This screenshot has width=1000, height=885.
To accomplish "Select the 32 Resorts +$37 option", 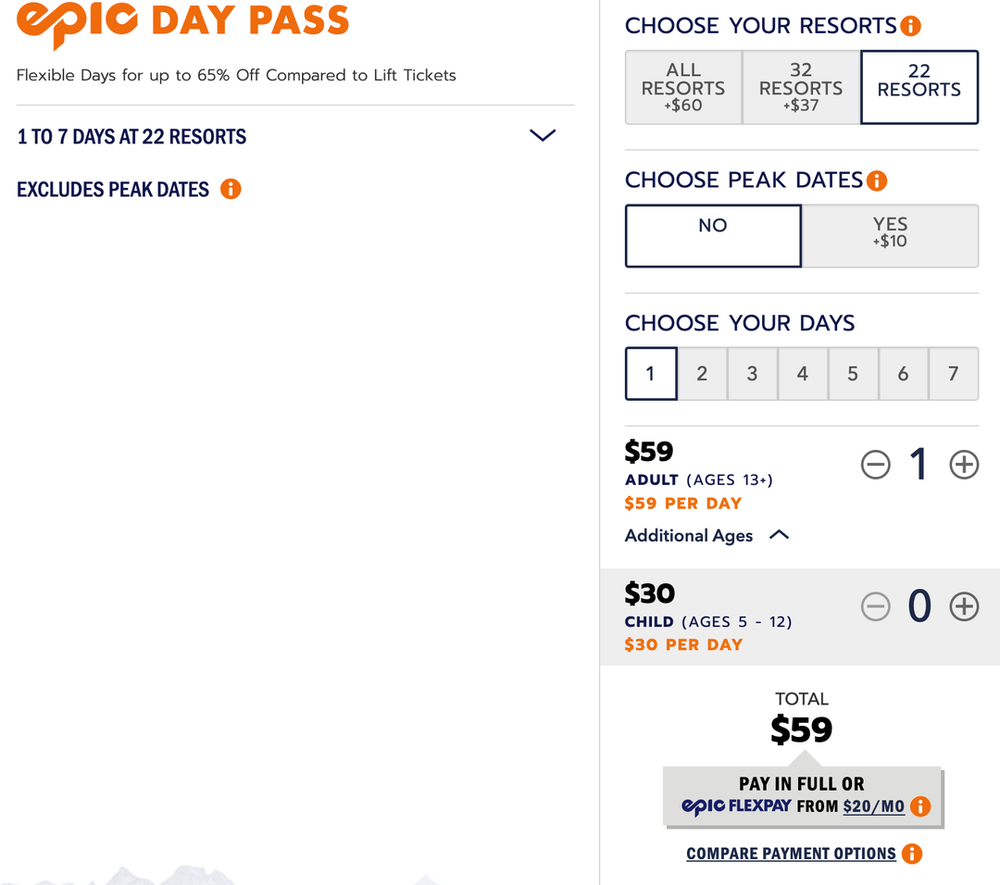I will [800, 87].
